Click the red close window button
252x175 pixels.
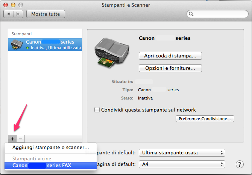point(6,5)
